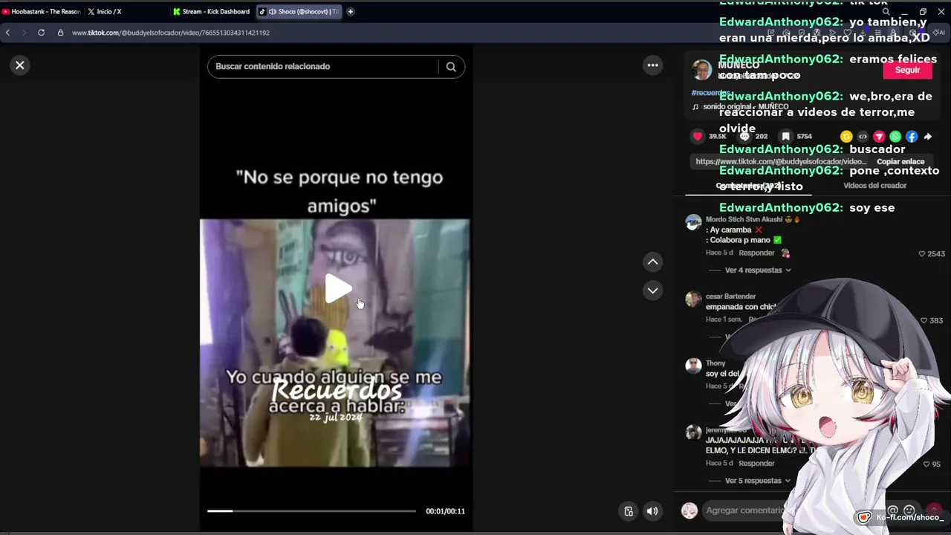Navigate back in the browser
Image resolution: width=951 pixels, height=535 pixels.
pos(7,33)
